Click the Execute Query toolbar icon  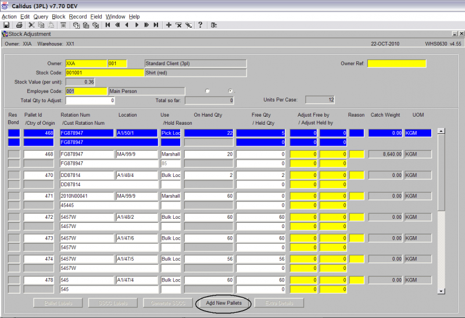tap(86, 25)
